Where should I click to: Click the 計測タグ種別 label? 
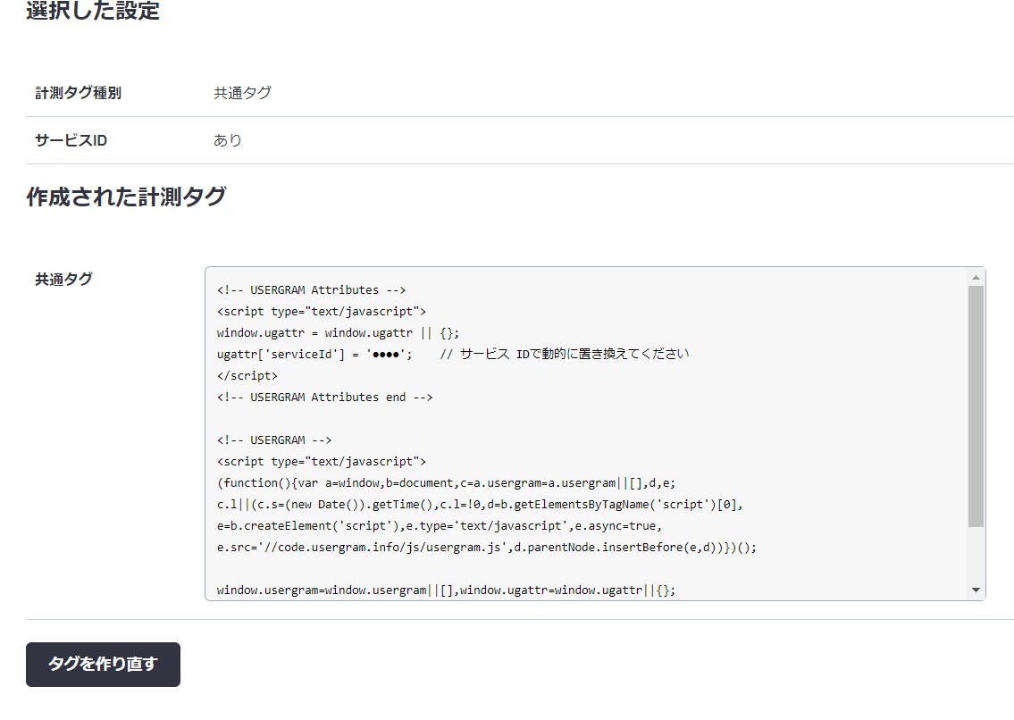[79, 93]
